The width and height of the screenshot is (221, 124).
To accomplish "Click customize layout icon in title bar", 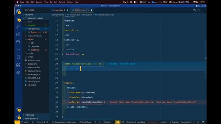I will (x=205, y=6).
